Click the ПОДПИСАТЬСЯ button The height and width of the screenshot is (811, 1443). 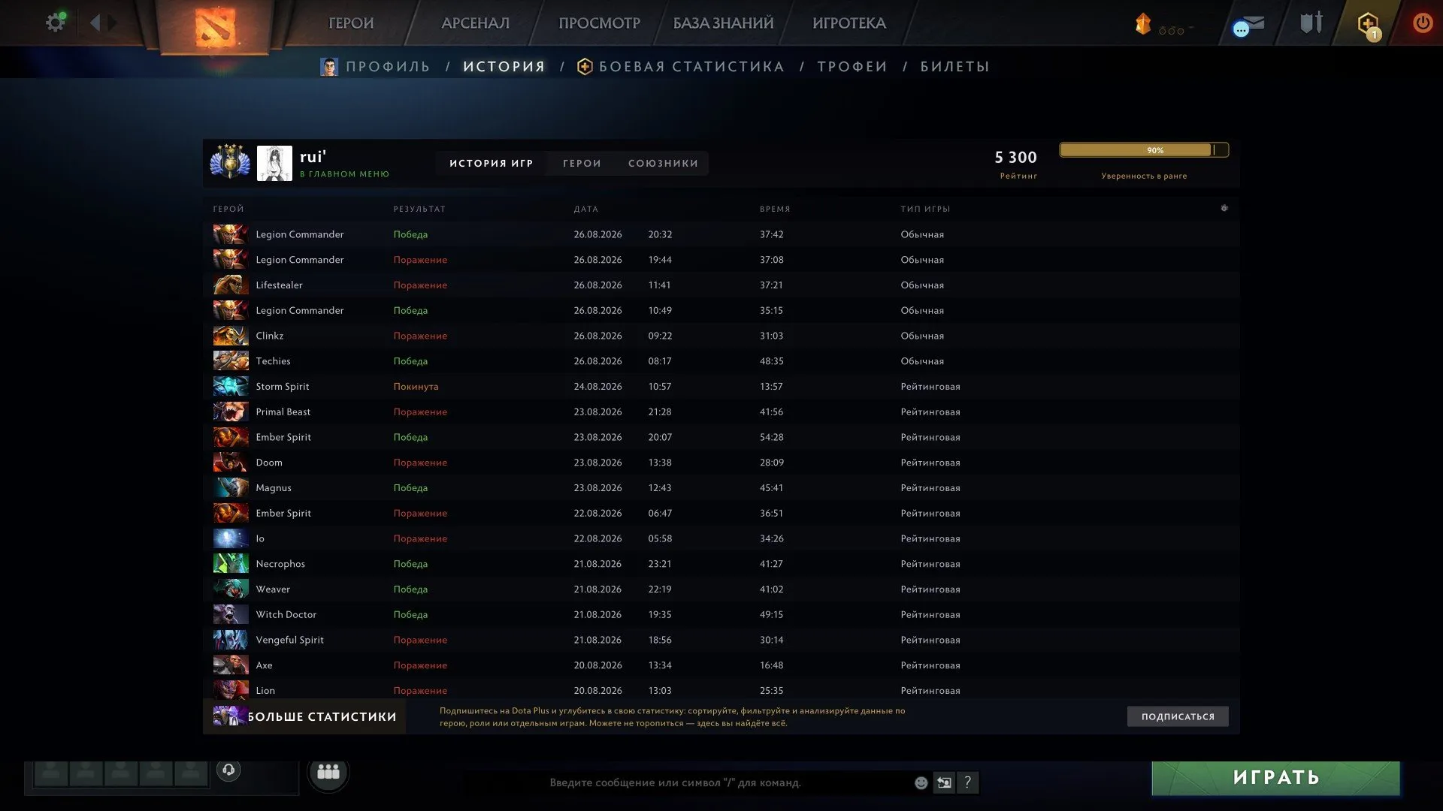(x=1178, y=716)
